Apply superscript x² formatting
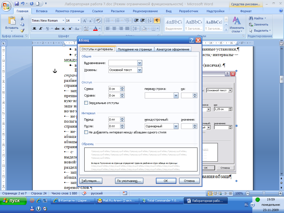 70,29
